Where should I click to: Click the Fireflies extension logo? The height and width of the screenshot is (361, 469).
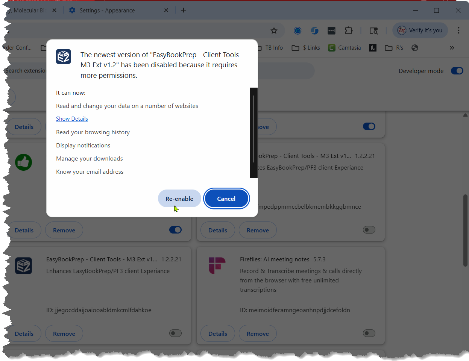tap(217, 265)
